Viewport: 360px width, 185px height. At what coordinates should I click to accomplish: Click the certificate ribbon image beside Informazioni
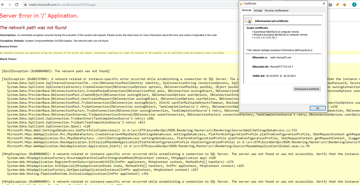[248, 21]
